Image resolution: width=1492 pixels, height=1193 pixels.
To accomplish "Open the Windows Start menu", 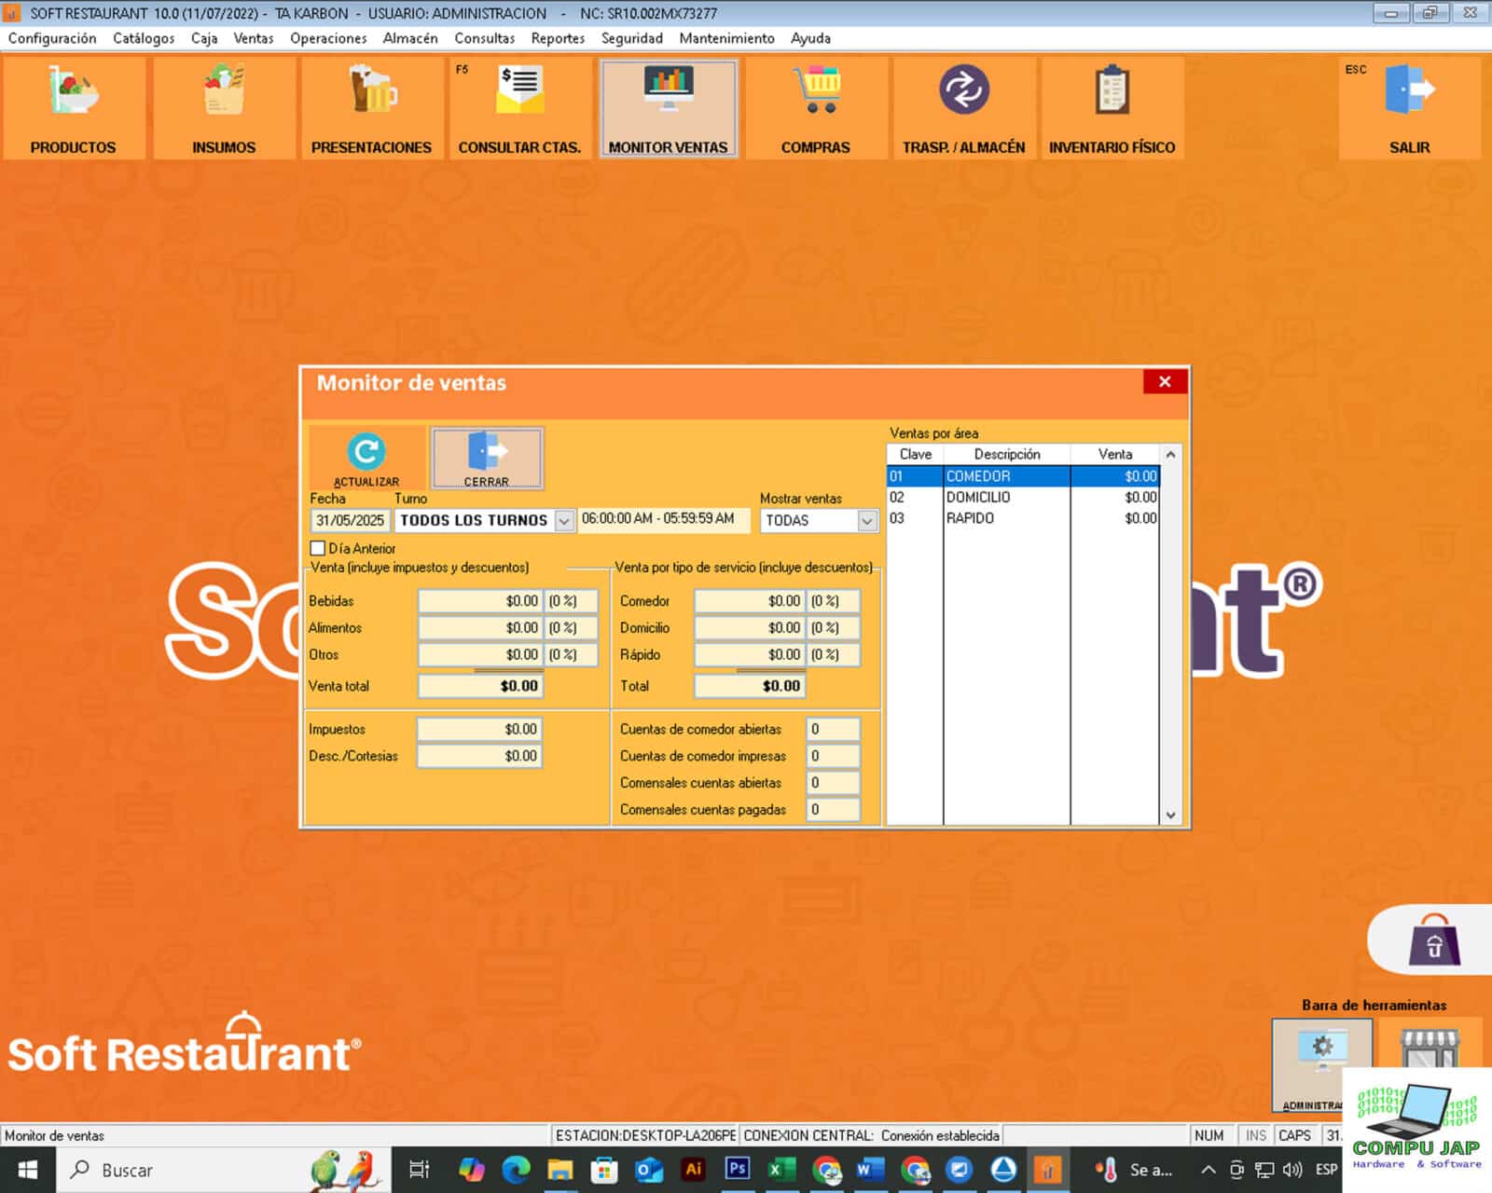I will point(28,1170).
